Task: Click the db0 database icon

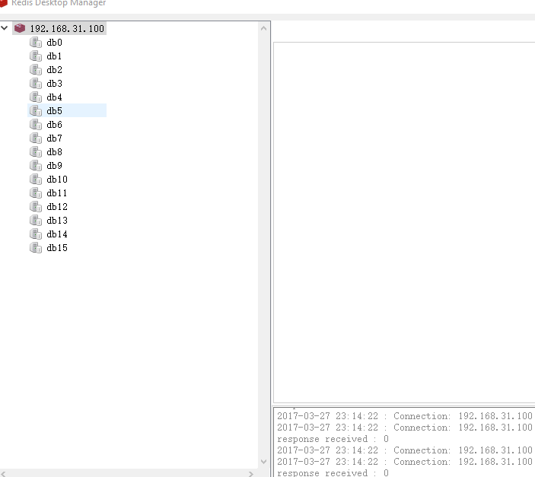Action: [36, 43]
